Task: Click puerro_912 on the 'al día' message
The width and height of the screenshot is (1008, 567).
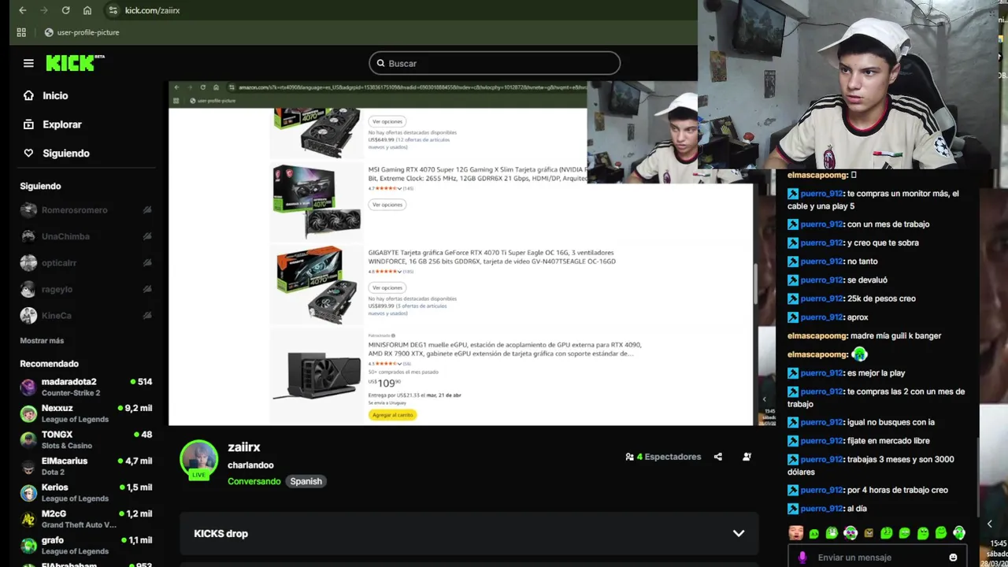Action: click(x=822, y=509)
